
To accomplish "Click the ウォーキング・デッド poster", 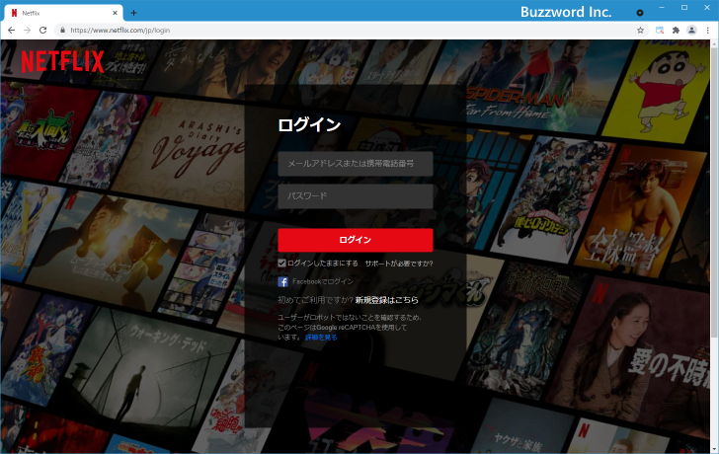I will pyautogui.click(x=151, y=371).
